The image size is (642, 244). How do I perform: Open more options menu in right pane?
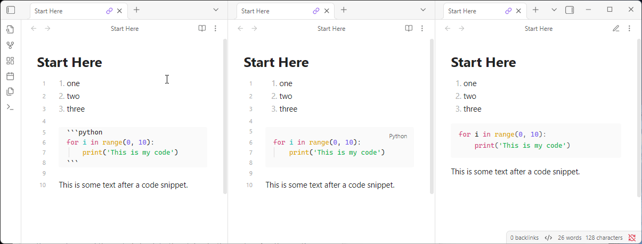[629, 29]
